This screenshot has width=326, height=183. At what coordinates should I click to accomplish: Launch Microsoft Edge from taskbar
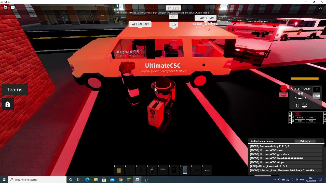pos(87,180)
